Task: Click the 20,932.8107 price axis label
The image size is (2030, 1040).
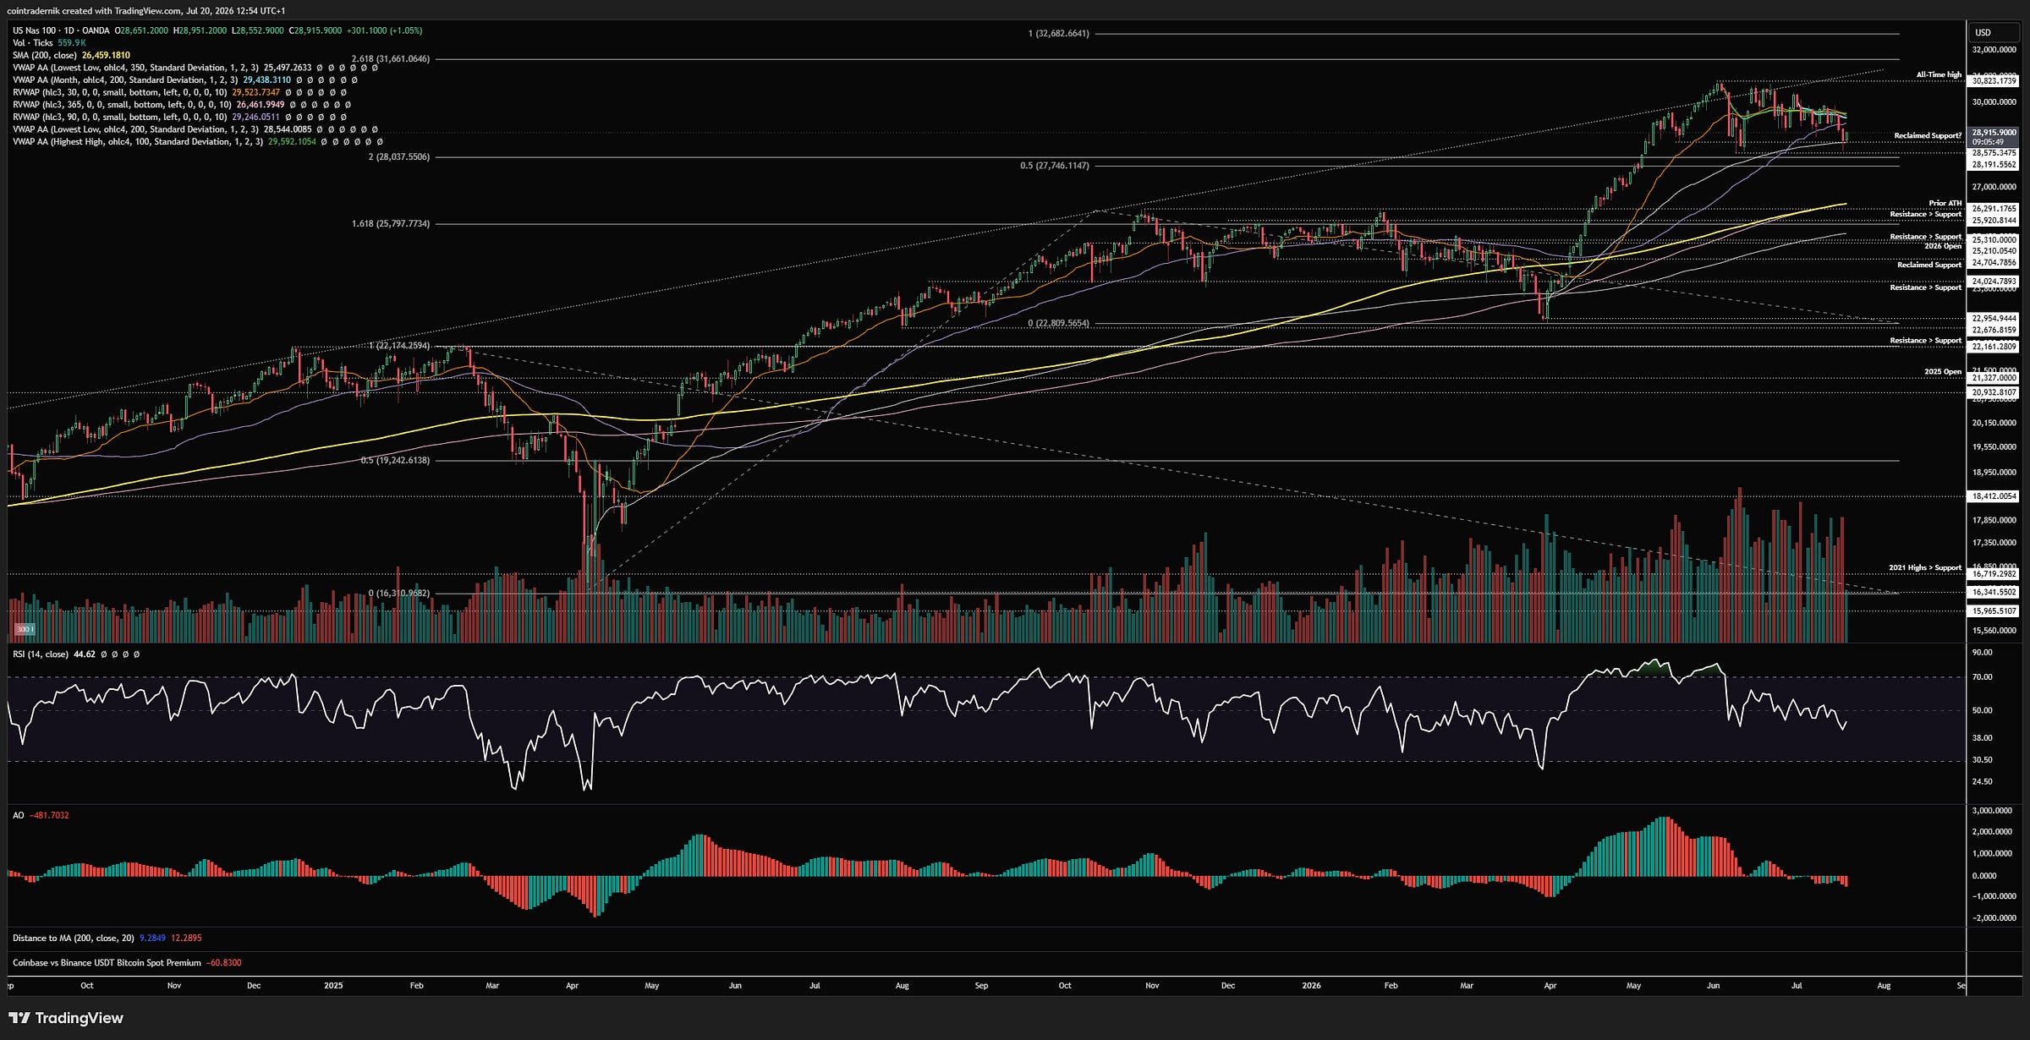Action: [1994, 392]
